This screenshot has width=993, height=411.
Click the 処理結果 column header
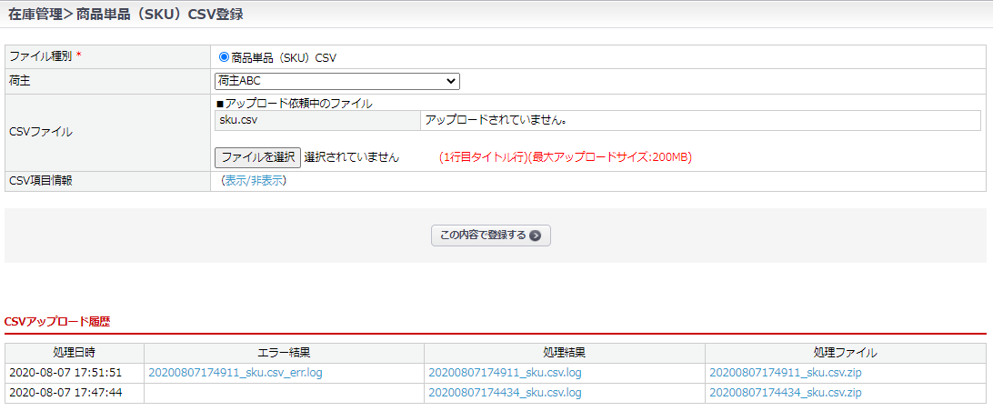[x=565, y=353]
